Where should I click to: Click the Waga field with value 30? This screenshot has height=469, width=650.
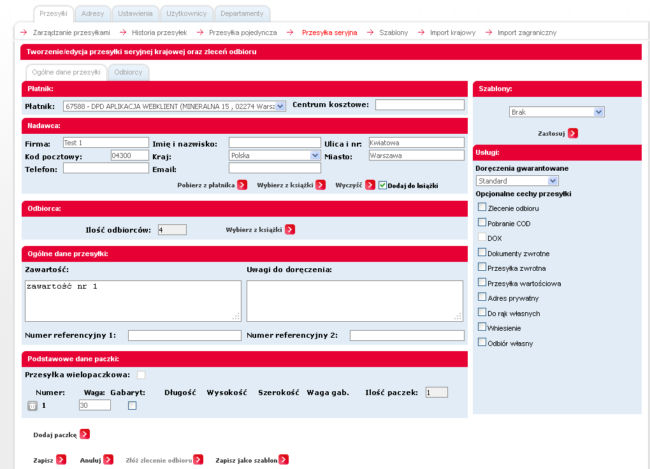click(94, 405)
